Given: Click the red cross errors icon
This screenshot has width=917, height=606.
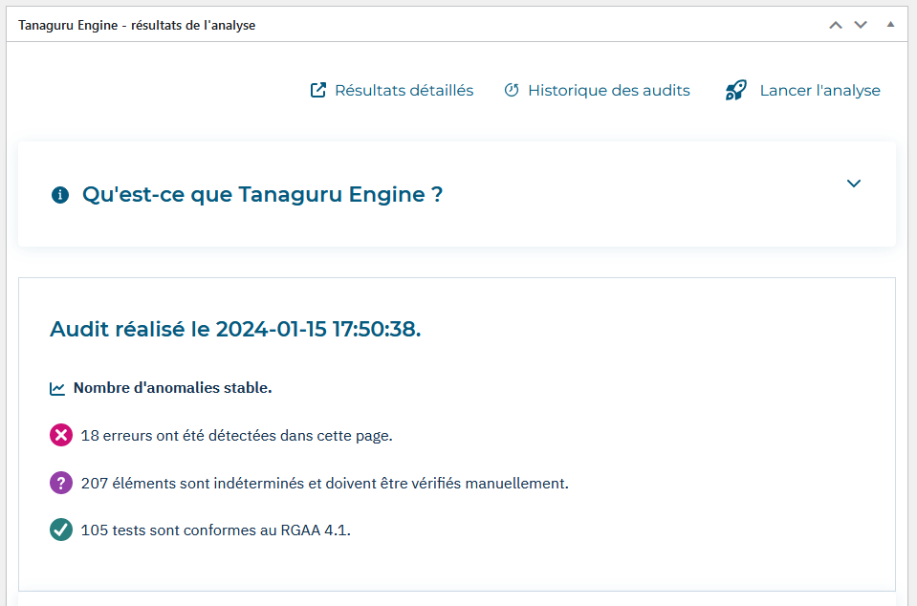Looking at the screenshot, I should [x=61, y=435].
